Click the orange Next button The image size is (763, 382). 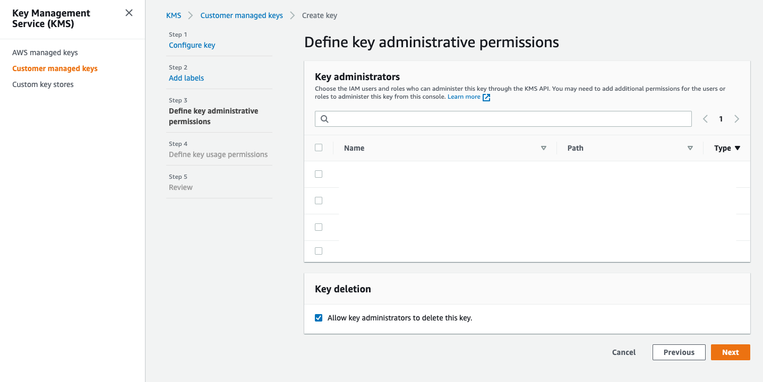click(730, 352)
